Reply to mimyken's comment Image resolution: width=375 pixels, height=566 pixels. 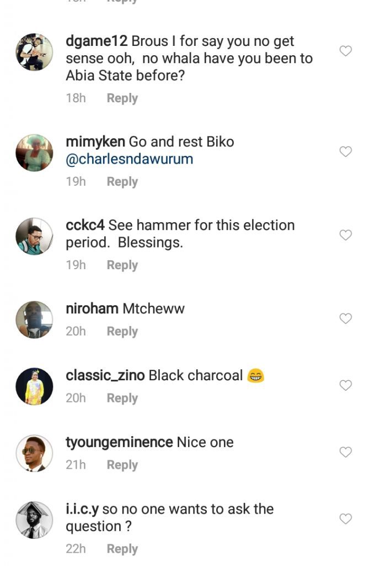click(122, 182)
